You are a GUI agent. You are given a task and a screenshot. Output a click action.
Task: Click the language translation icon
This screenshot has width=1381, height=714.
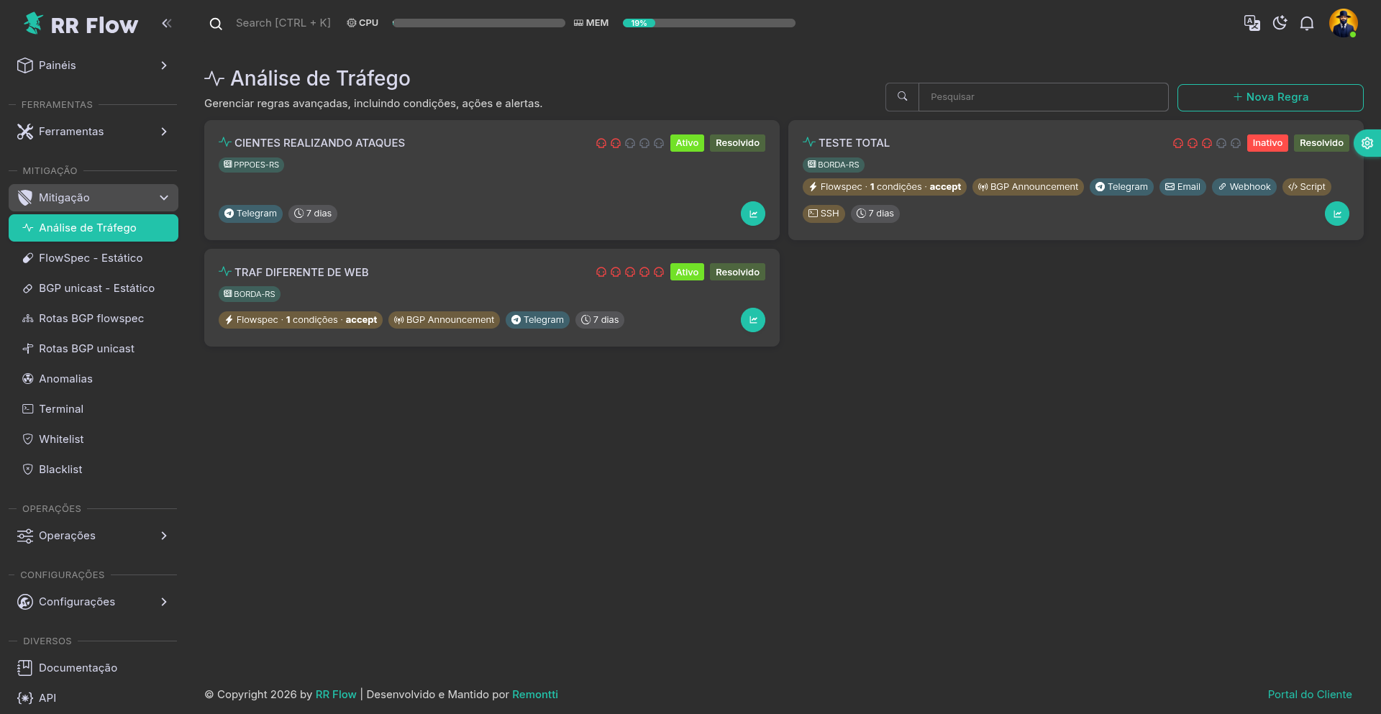pyautogui.click(x=1252, y=23)
